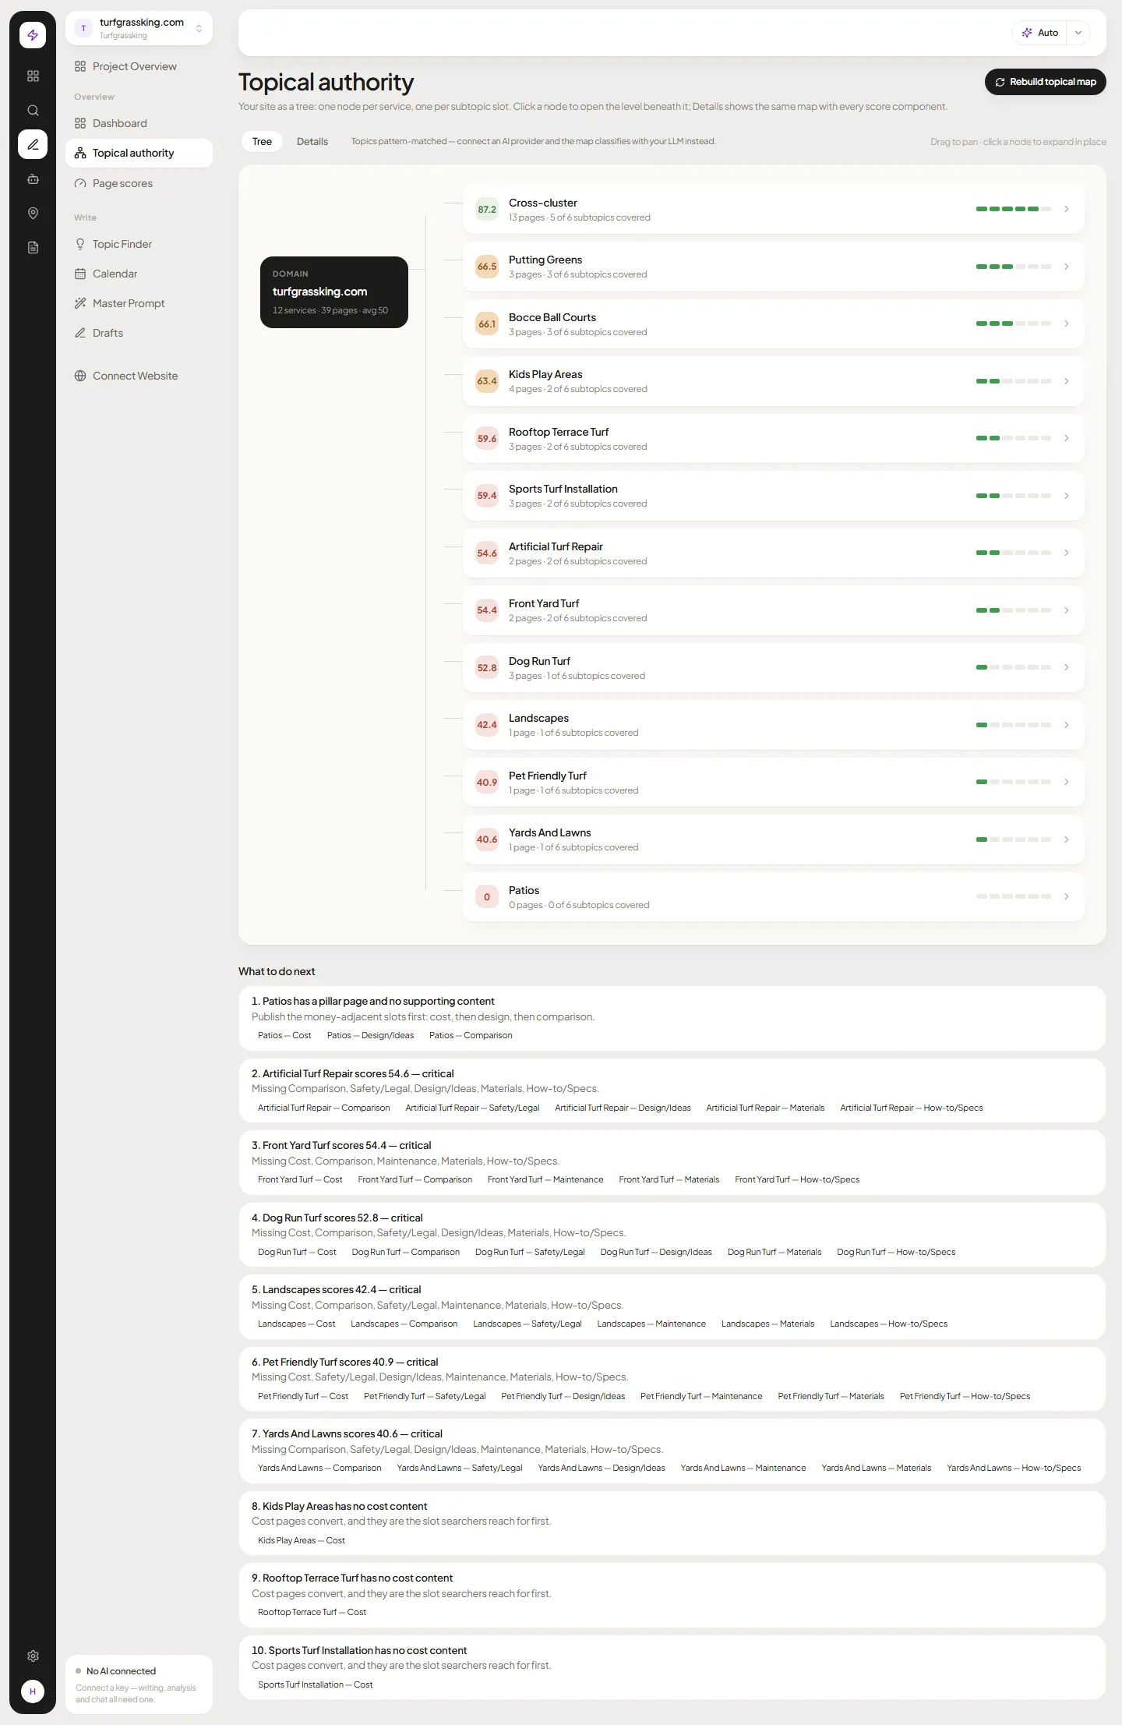Screen dimensions: 1122x1725
Task: Expand the Putting Greens node chevron
Action: tap(1066, 267)
